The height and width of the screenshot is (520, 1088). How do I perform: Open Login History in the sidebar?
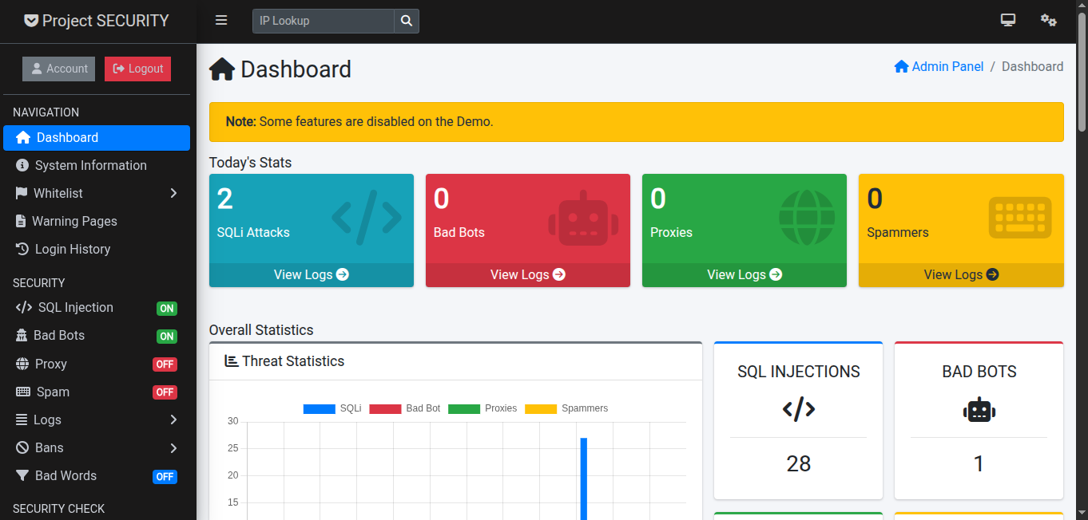tap(72, 249)
